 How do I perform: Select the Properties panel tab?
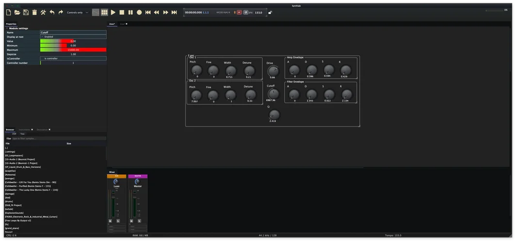[11, 24]
